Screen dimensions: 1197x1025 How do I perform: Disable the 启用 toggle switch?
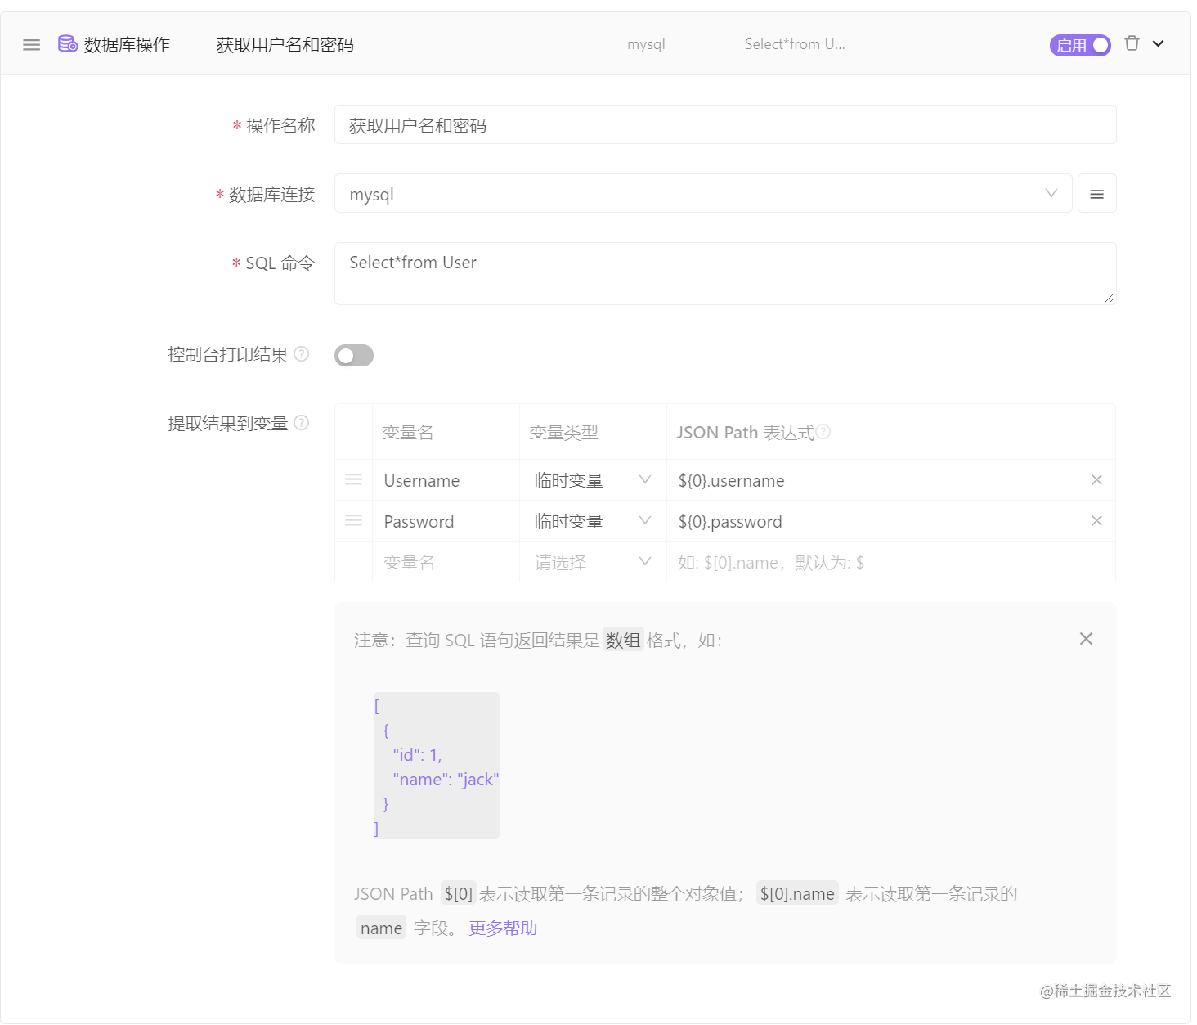pyautogui.click(x=1080, y=45)
